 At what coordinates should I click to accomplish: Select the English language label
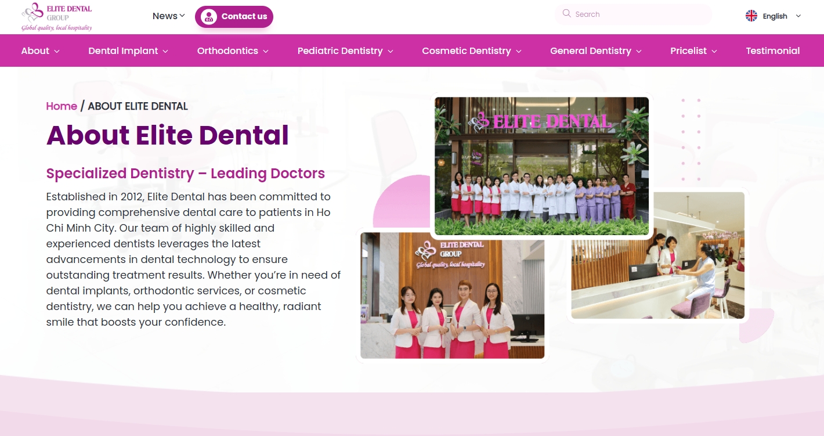point(775,16)
